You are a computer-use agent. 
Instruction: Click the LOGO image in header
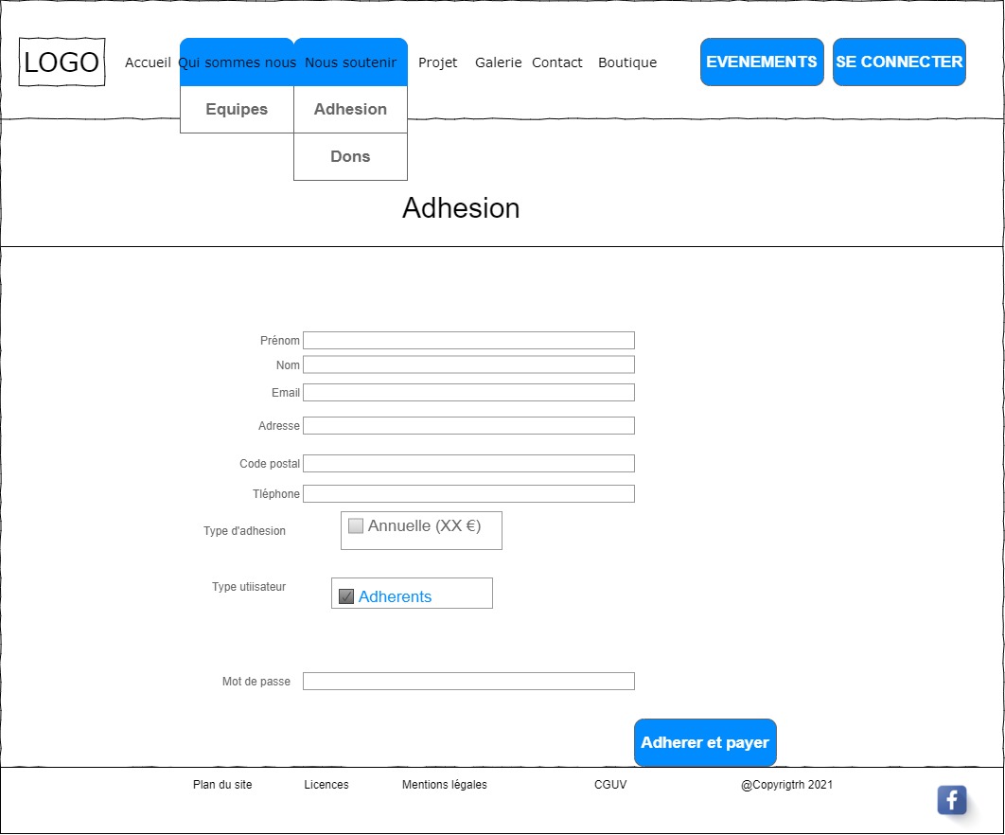[62, 62]
